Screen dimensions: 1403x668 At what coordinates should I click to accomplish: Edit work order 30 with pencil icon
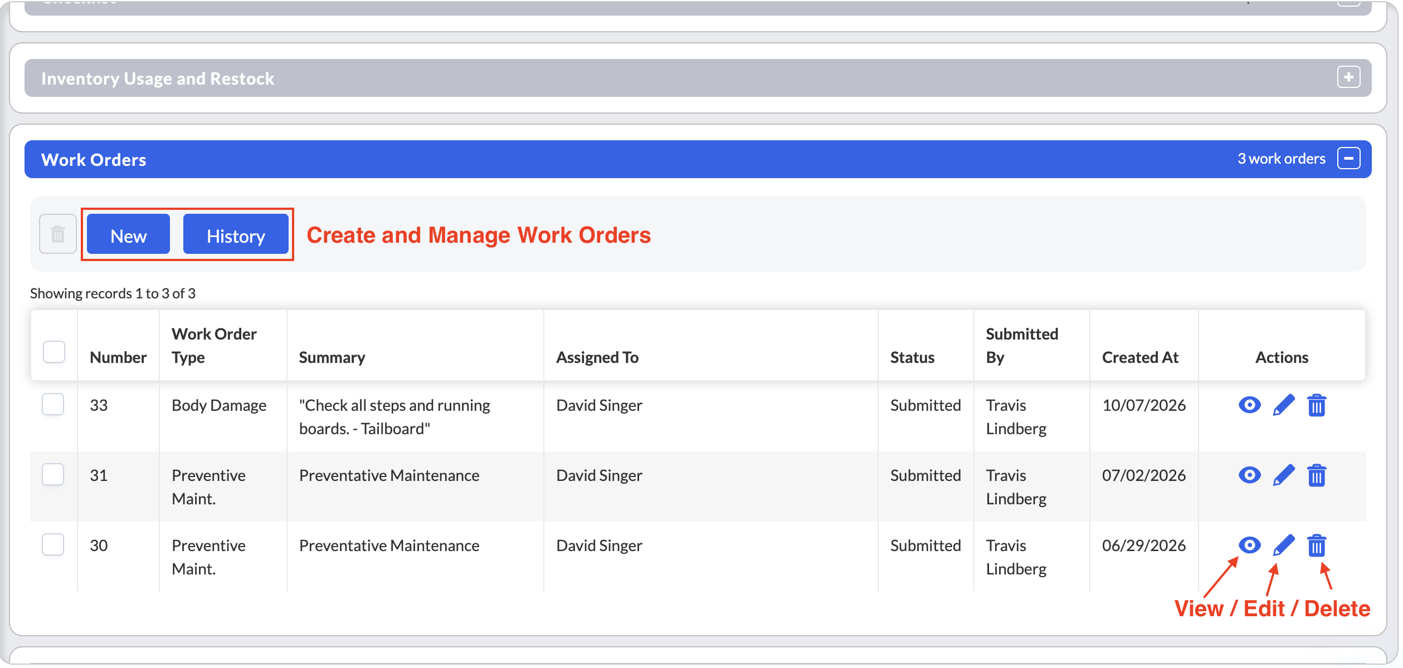[x=1284, y=546]
